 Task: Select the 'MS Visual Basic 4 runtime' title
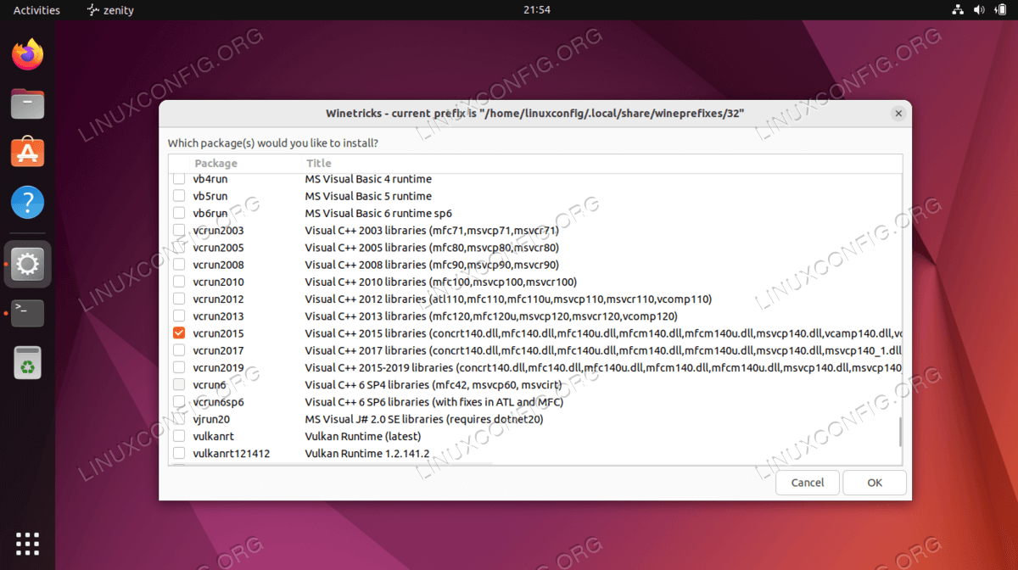[368, 179]
